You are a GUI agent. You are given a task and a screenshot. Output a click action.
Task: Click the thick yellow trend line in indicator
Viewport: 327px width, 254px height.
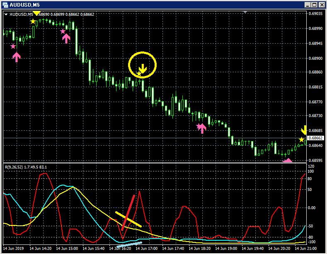128,219
